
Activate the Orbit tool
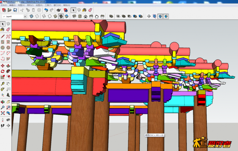(3, 102)
